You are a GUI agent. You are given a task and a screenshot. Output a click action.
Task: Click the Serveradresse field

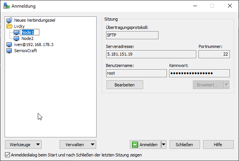[x=151, y=54]
